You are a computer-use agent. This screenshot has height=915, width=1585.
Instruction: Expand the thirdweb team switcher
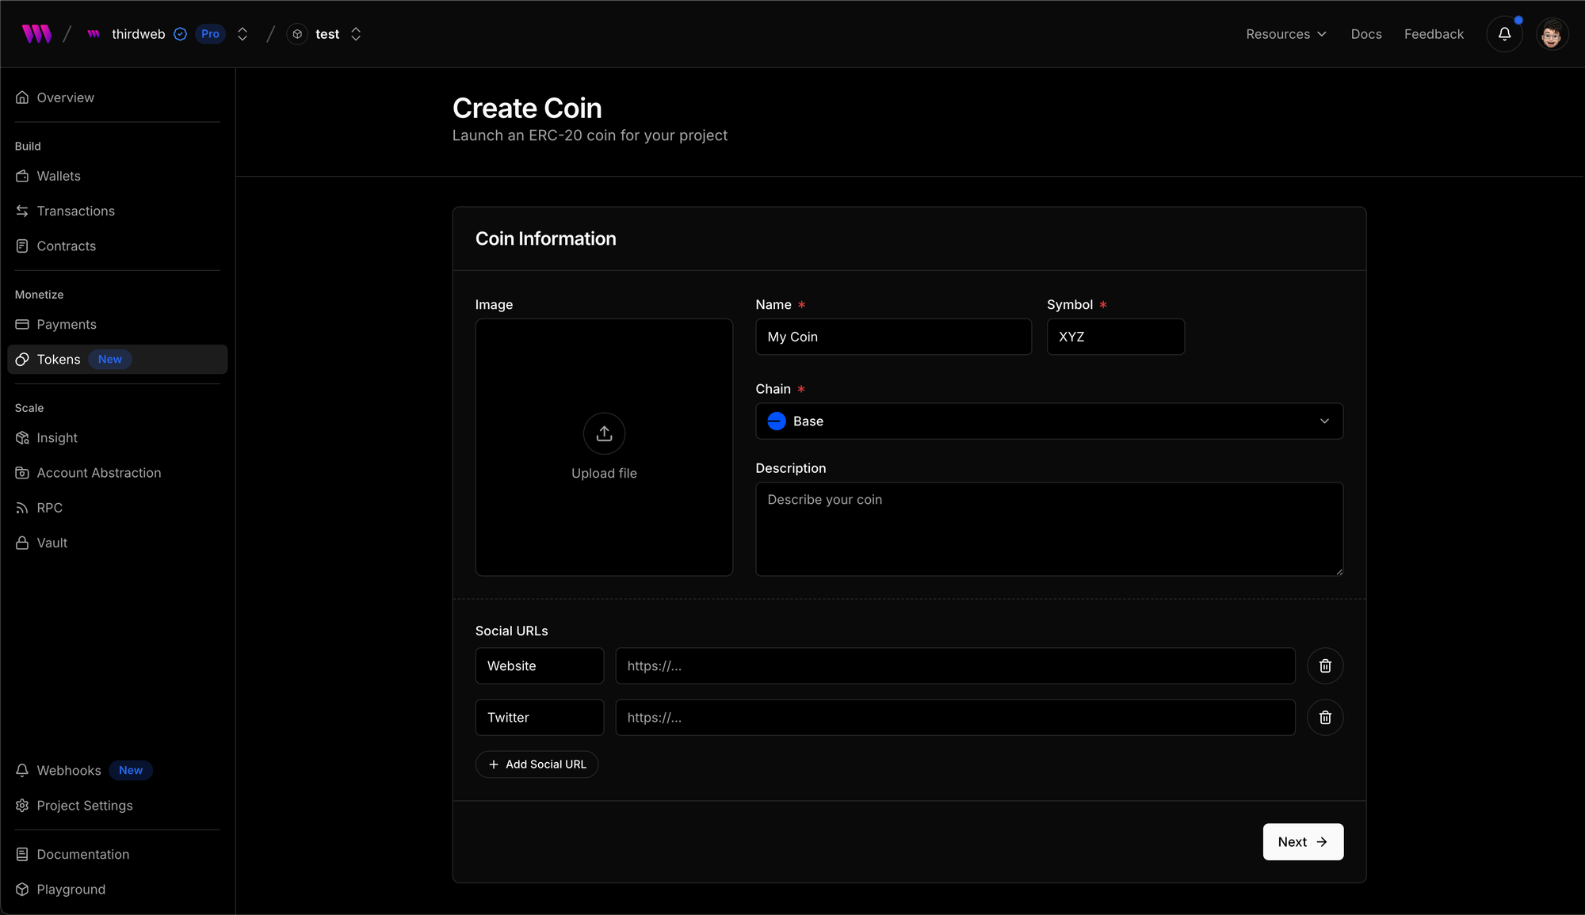[243, 34]
